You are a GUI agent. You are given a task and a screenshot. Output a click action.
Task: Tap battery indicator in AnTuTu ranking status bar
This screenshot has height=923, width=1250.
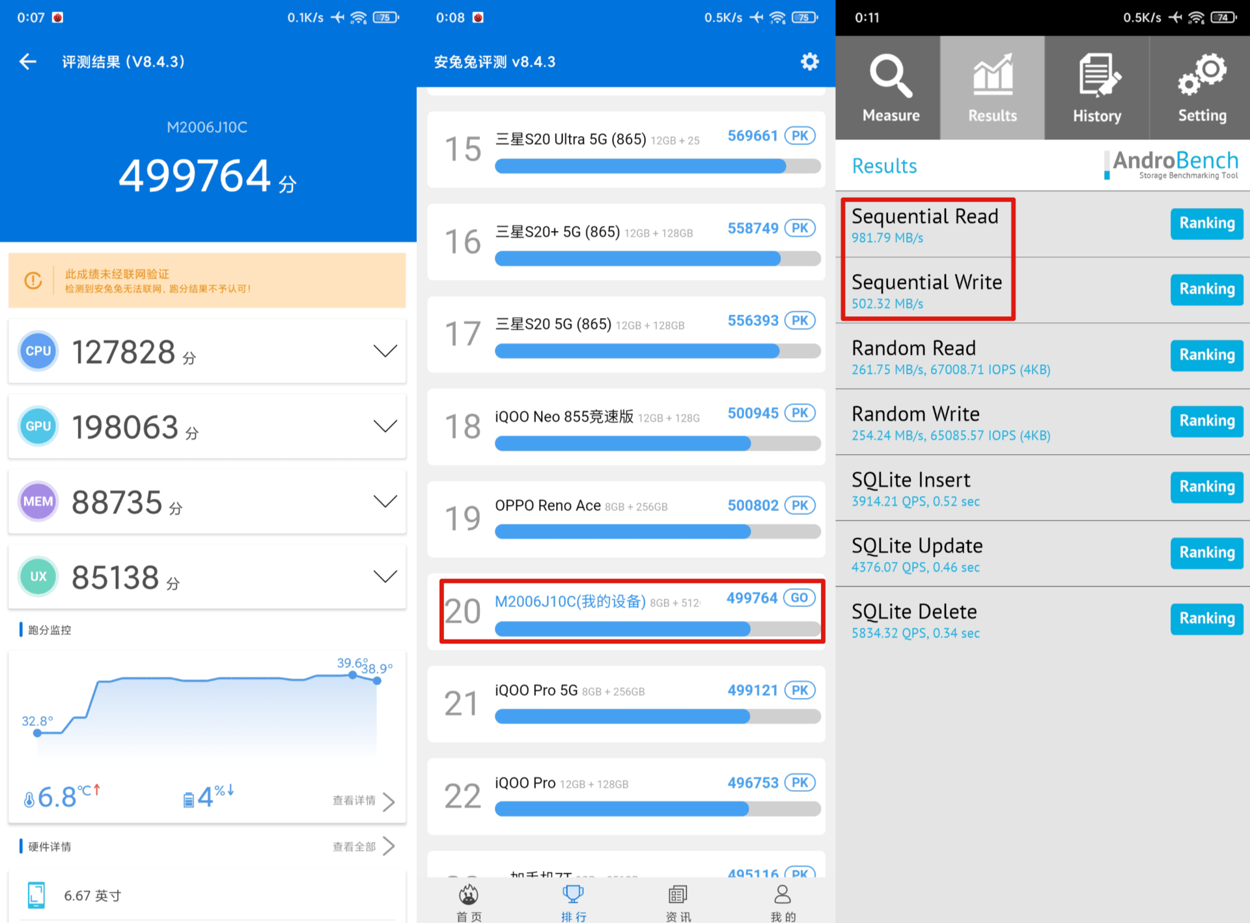[x=805, y=18]
